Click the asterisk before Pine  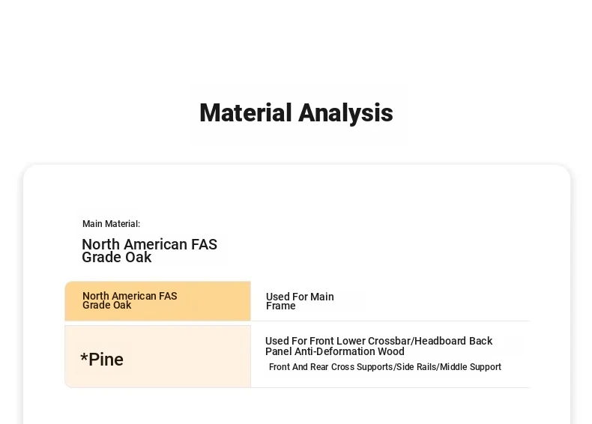[84, 357]
